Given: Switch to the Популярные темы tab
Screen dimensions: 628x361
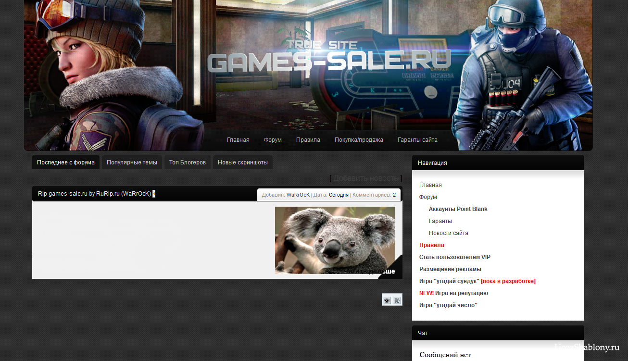Looking at the screenshot, I should point(132,162).
